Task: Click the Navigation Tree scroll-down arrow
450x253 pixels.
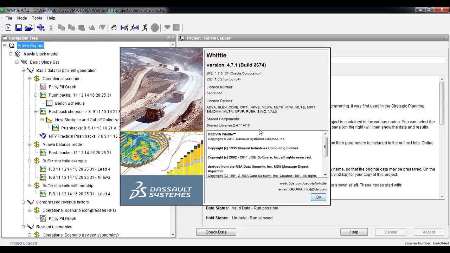Action: point(173,234)
